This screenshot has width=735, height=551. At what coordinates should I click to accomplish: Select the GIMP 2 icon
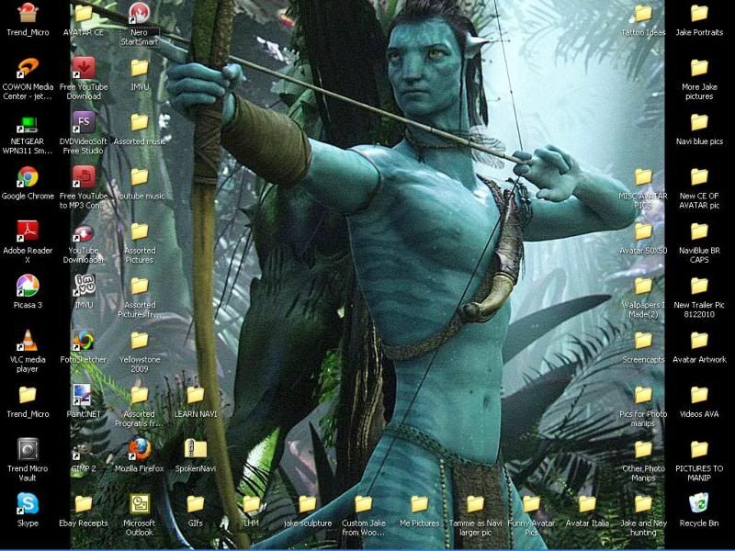[84, 449]
